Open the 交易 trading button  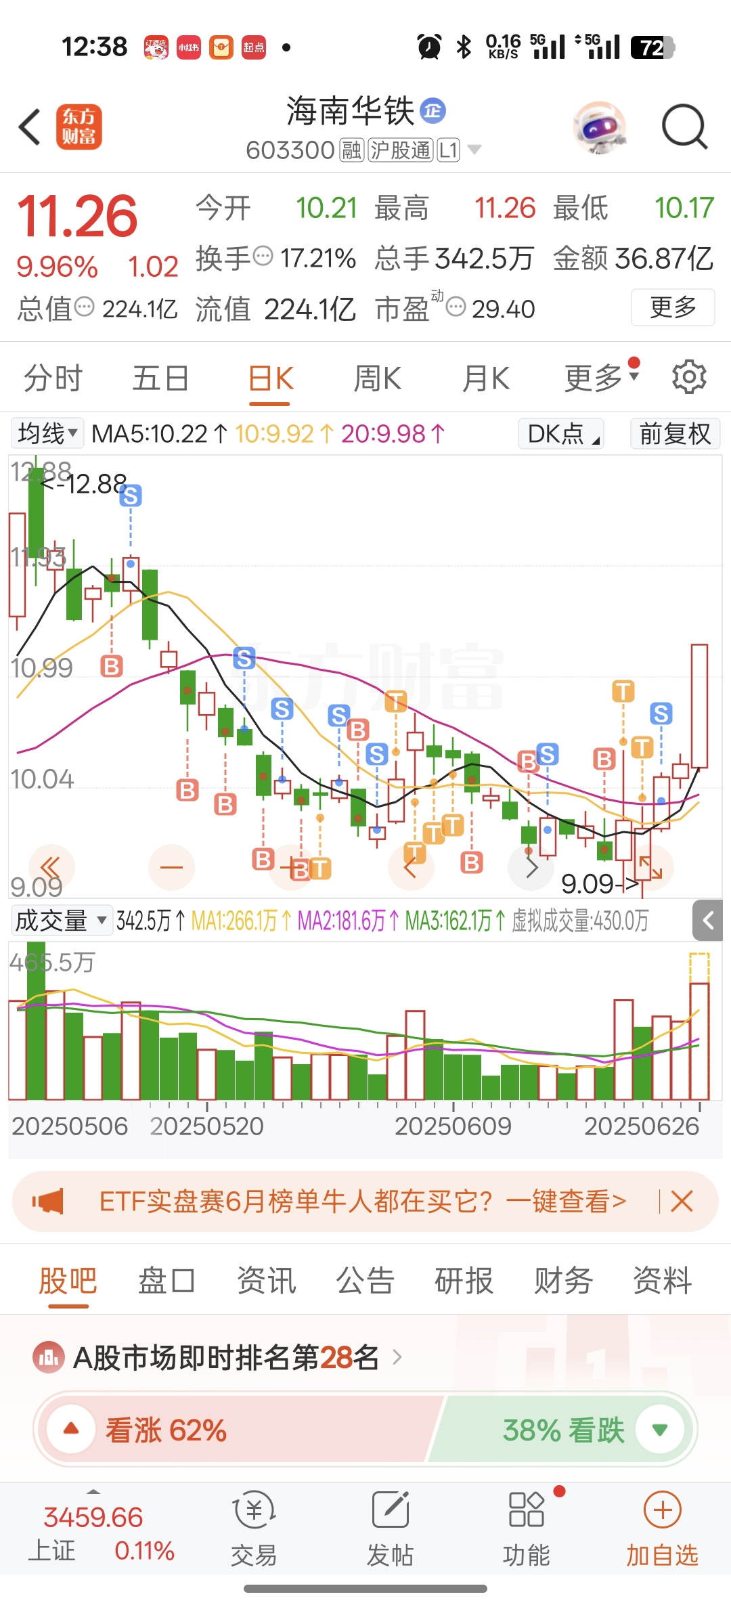coord(254,1530)
